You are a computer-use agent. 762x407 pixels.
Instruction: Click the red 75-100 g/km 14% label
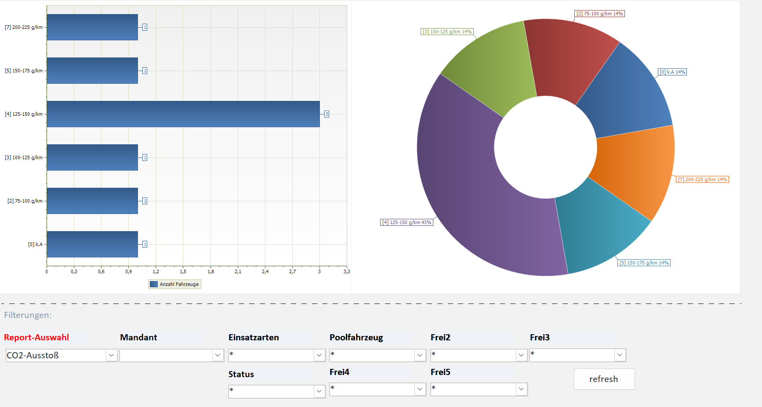click(x=600, y=14)
